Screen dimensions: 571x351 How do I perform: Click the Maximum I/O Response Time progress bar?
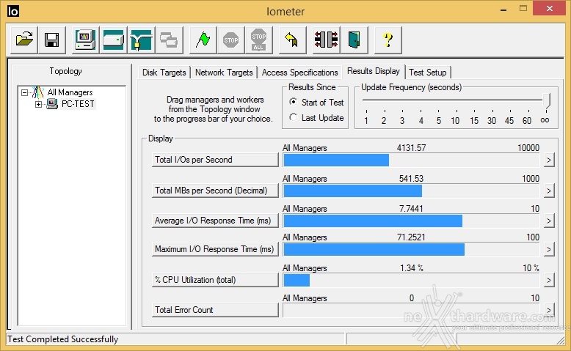[x=411, y=250]
